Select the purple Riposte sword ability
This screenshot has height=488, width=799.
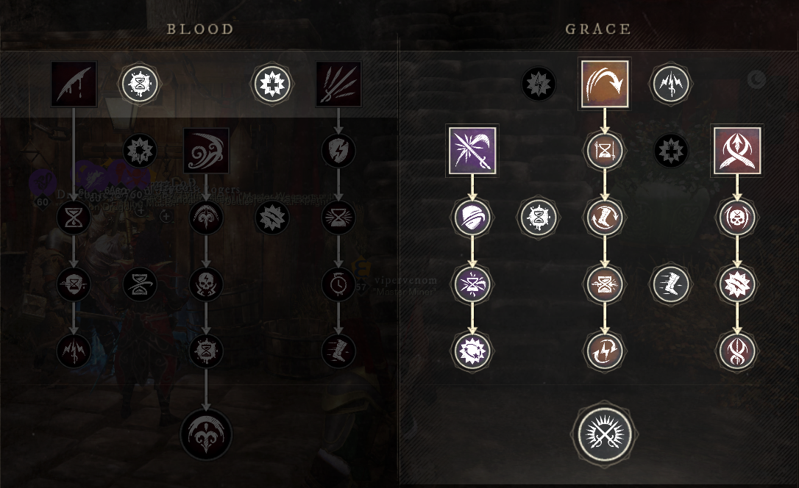click(x=472, y=151)
